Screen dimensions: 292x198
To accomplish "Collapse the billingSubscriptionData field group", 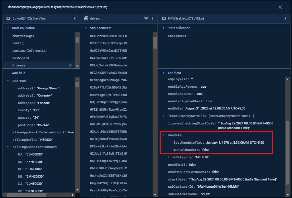I will pos(8,147).
